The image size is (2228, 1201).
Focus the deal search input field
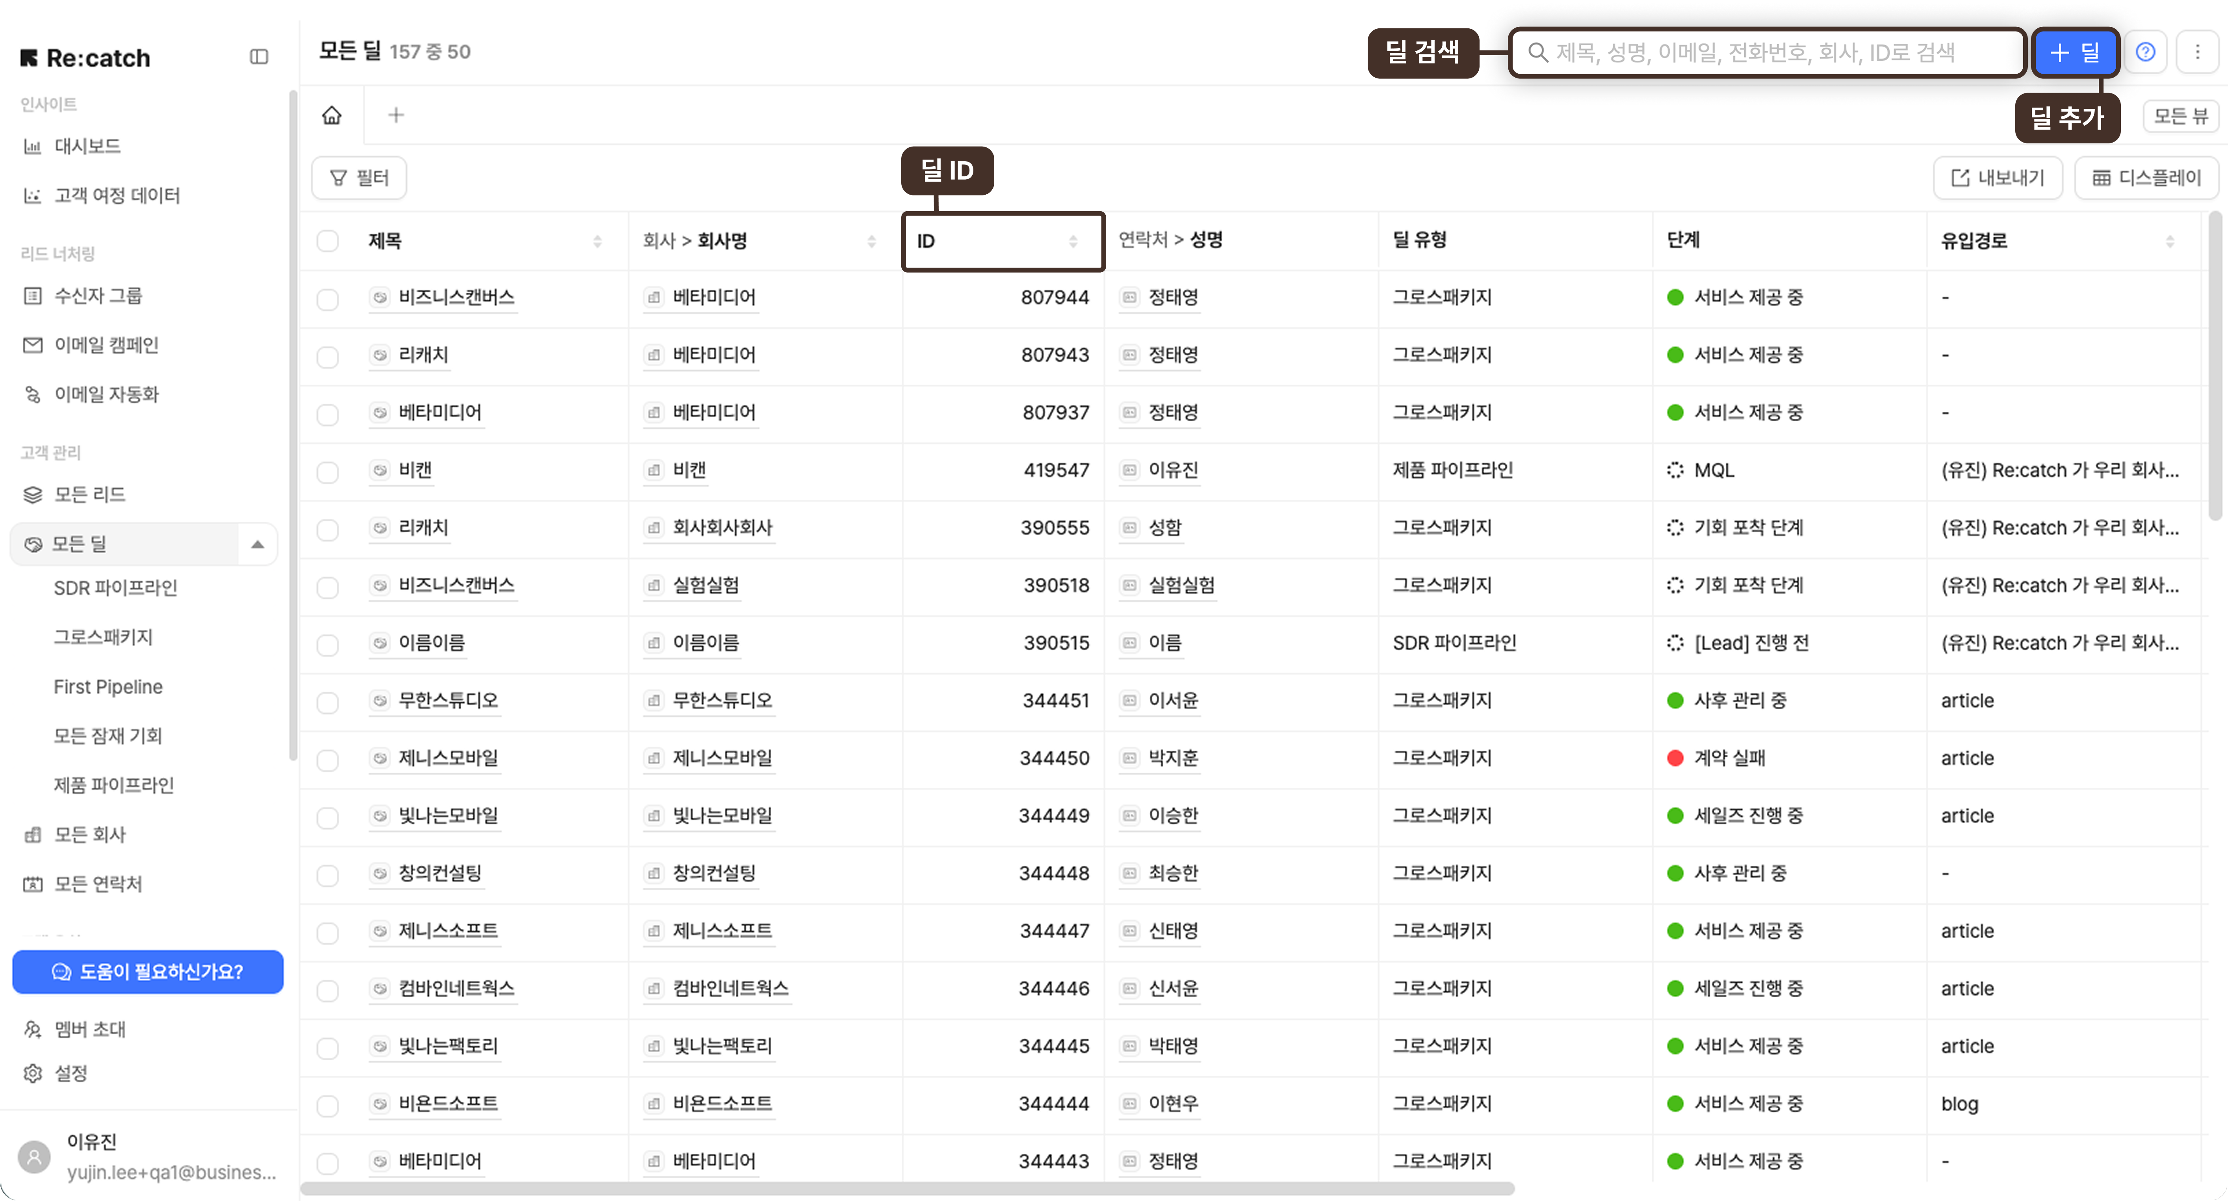[1768, 53]
